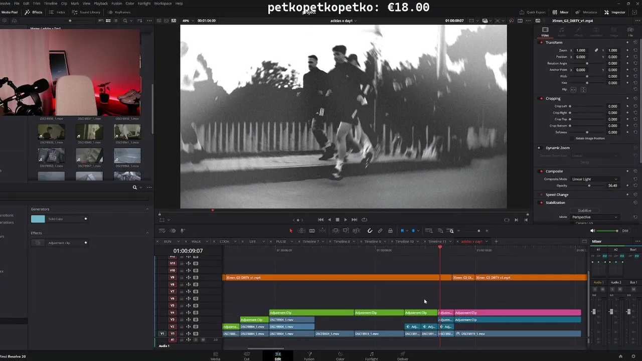Open Composite Mode Linear Light dropdown
This screenshot has width=642, height=361.
click(594, 179)
